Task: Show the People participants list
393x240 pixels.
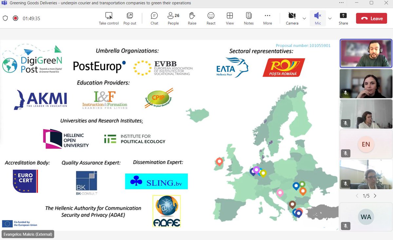Action: tap(173, 18)
